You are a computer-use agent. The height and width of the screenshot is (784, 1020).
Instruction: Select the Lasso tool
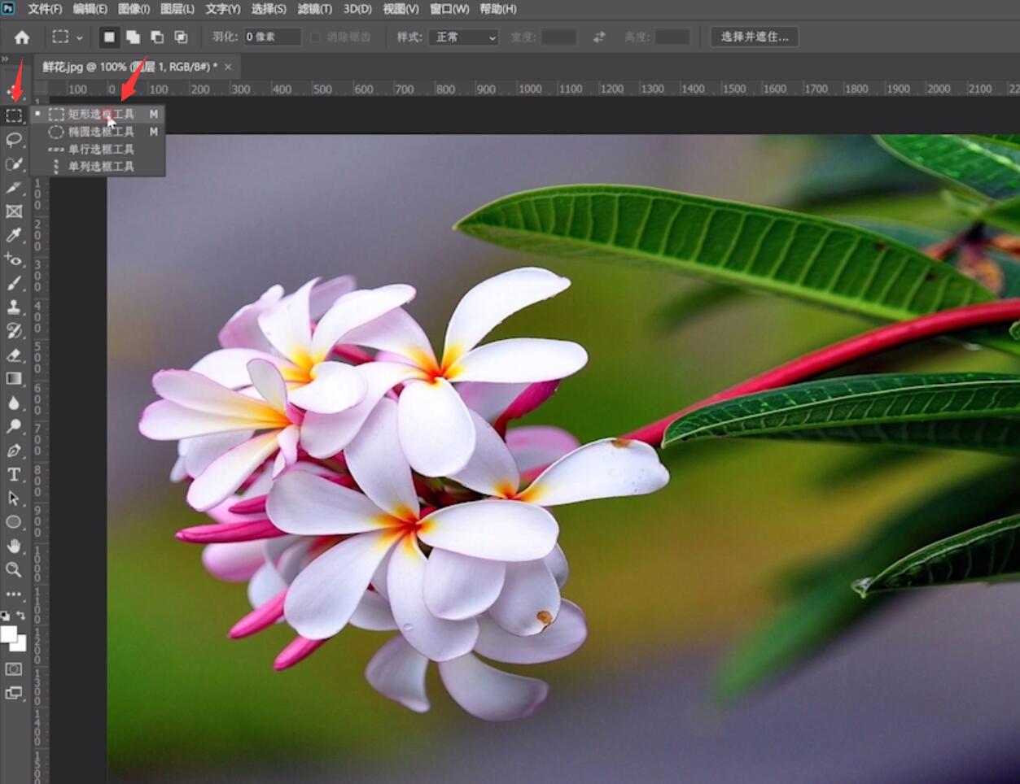click(14, 140)
